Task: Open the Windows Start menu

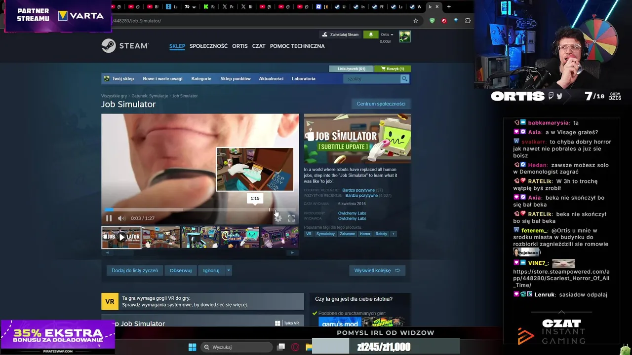Action: click(192, 347)
